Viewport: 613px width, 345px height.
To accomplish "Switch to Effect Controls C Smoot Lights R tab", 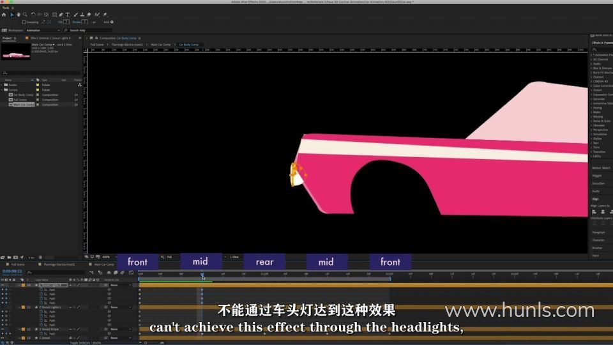I will (x=50, y=38).
